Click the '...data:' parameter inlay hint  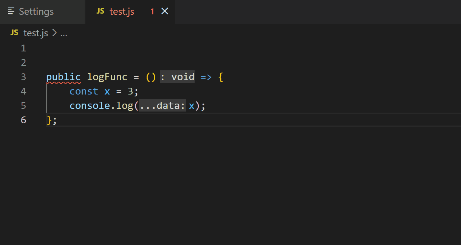point(161,105)
